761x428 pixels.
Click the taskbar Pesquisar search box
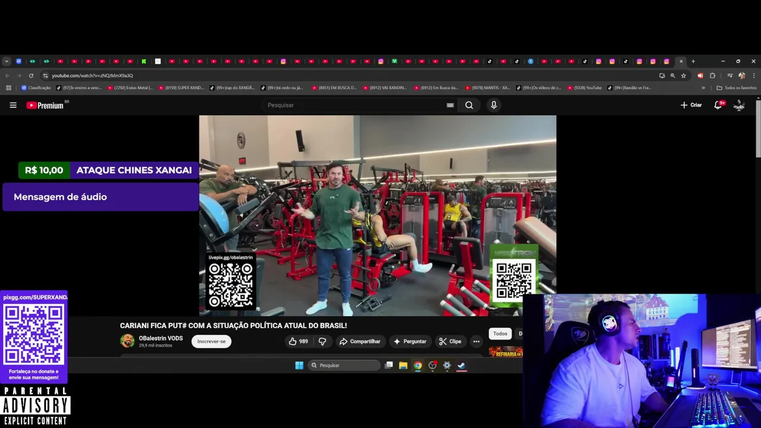pyautogui.click(x=344, y=366)
